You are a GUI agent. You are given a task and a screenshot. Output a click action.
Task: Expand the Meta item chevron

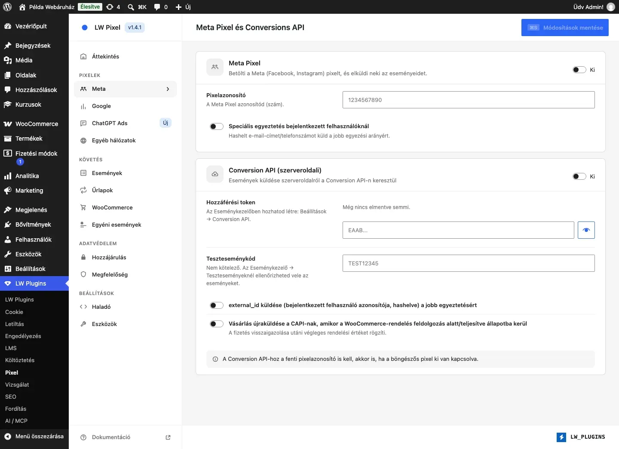pyautogui.click(x=168, y=89)
